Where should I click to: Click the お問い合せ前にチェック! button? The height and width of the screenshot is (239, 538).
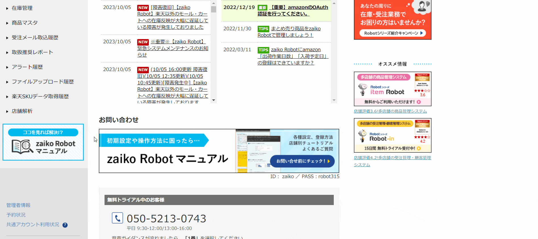coord(302,161)
